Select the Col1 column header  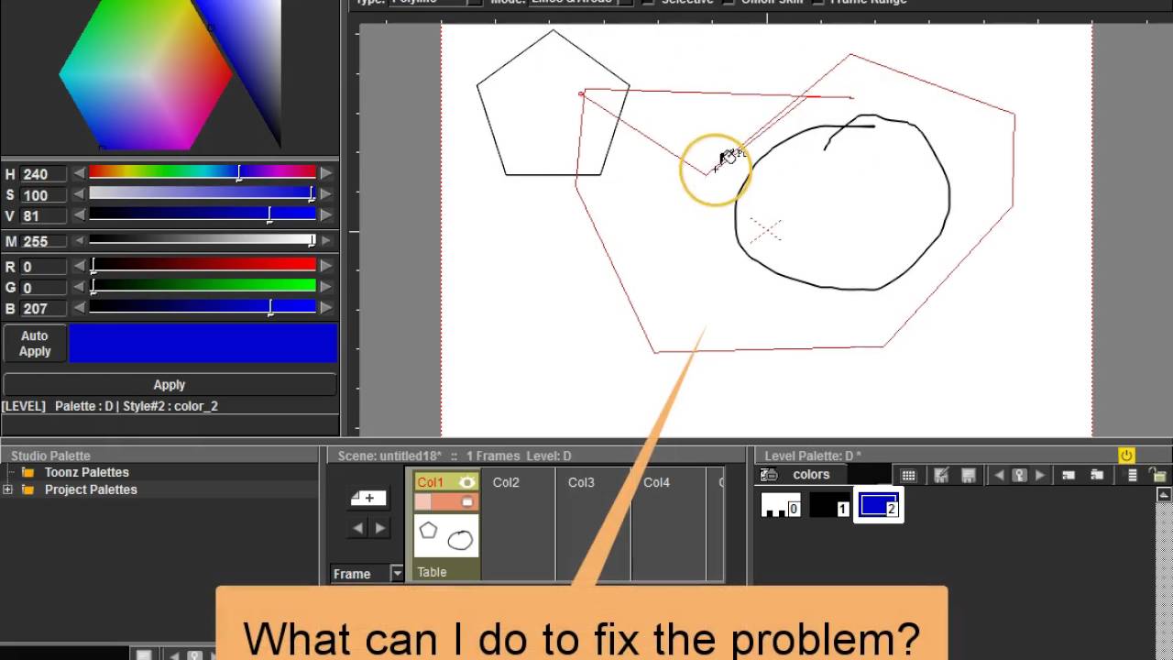click(x=431, y=482)
